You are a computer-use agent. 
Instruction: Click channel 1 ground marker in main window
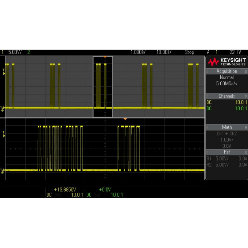(3, 109)
